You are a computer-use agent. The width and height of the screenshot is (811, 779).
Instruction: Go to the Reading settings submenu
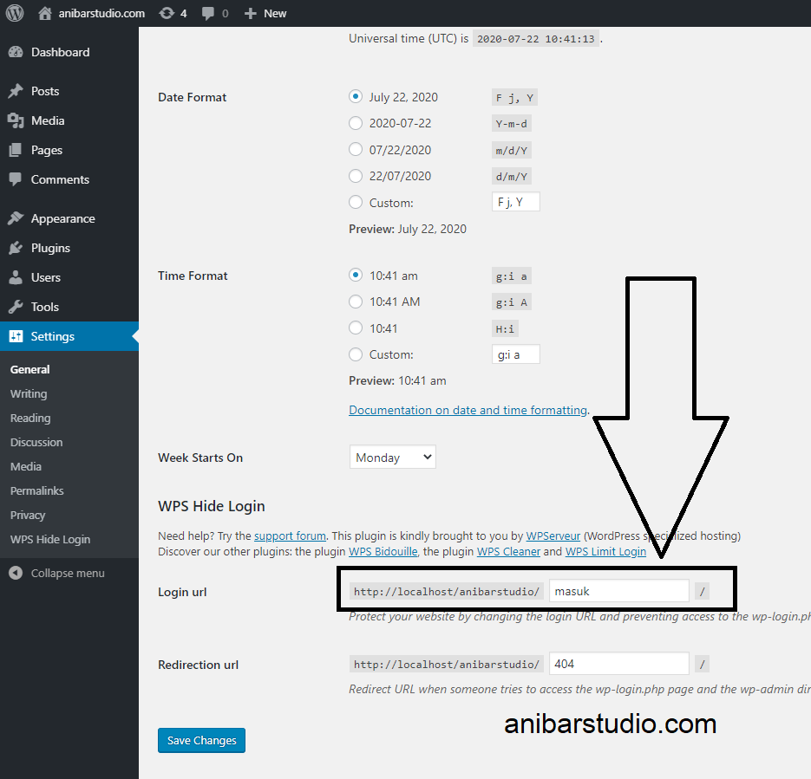pyautogui.click(x=30, y=418)
